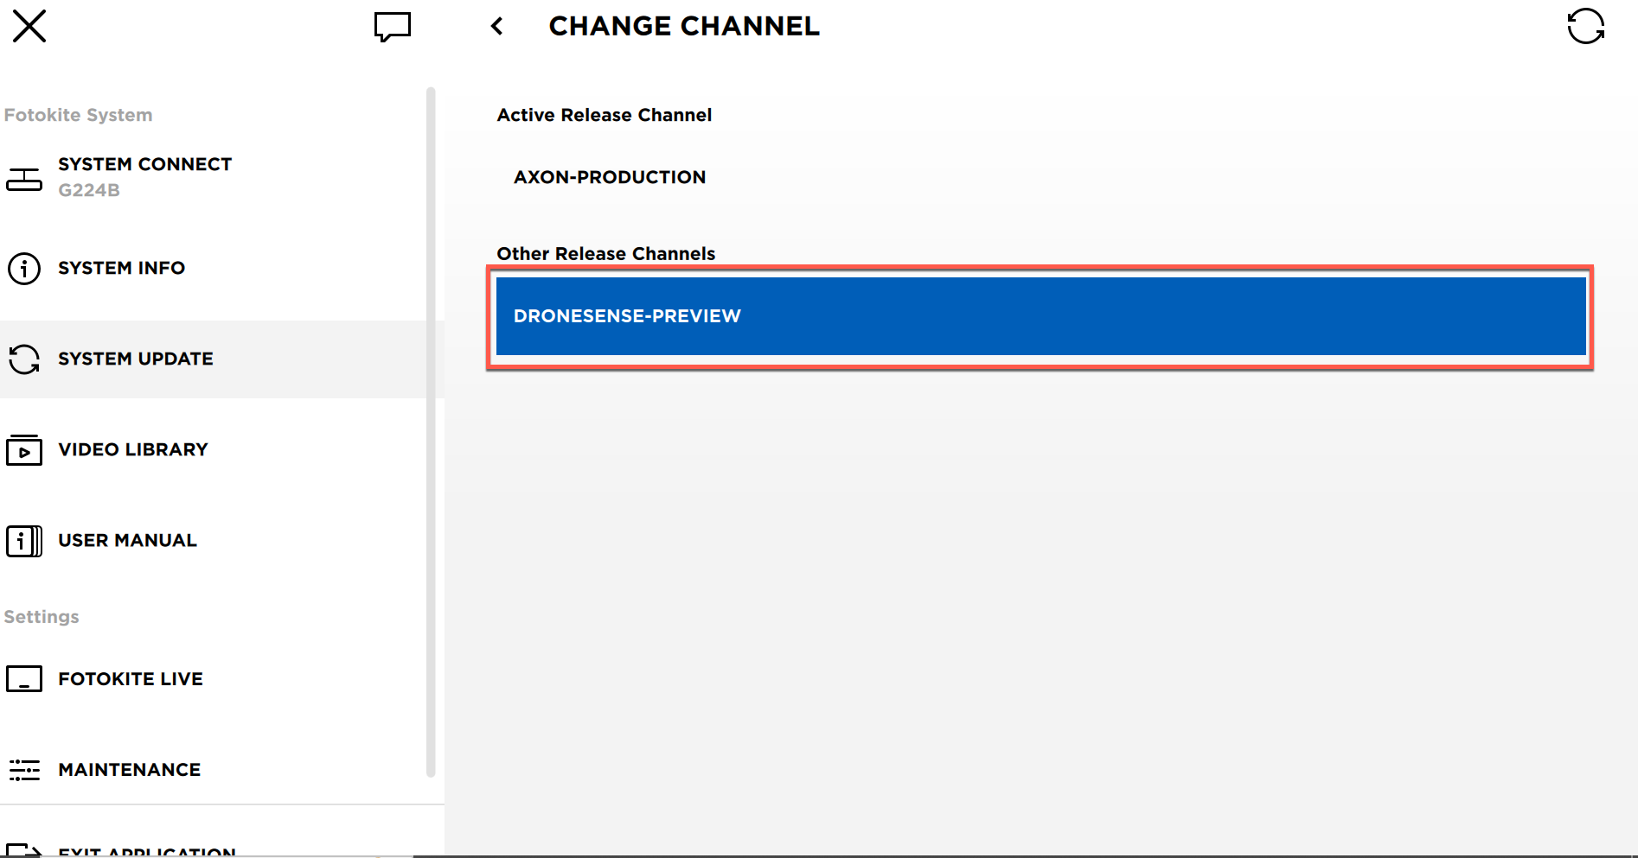The width and height of the screenshot is (1638, 858).
Task: Select the DRONESENSE-PREVIEW release channel
Action: point(1040,316)
